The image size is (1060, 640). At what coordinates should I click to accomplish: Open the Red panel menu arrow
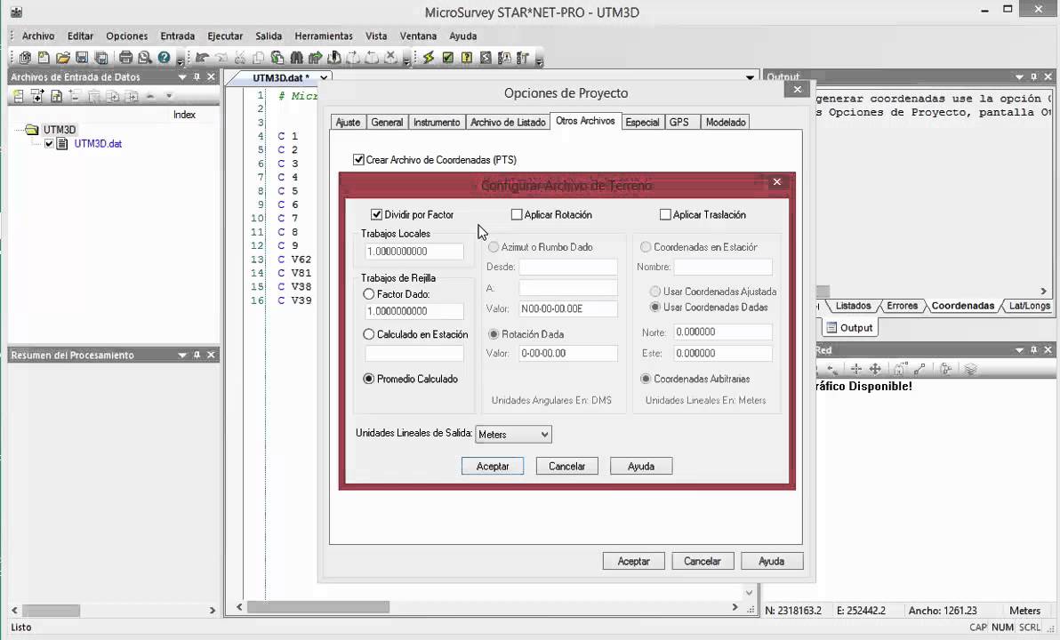[x=1019, y=350]
